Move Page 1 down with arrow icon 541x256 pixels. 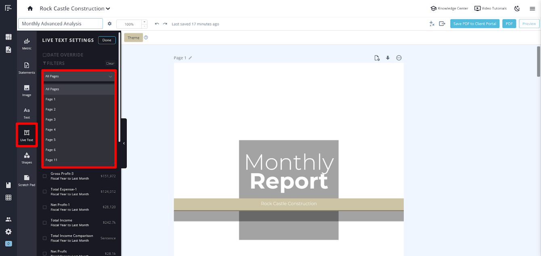pos(388,58)
